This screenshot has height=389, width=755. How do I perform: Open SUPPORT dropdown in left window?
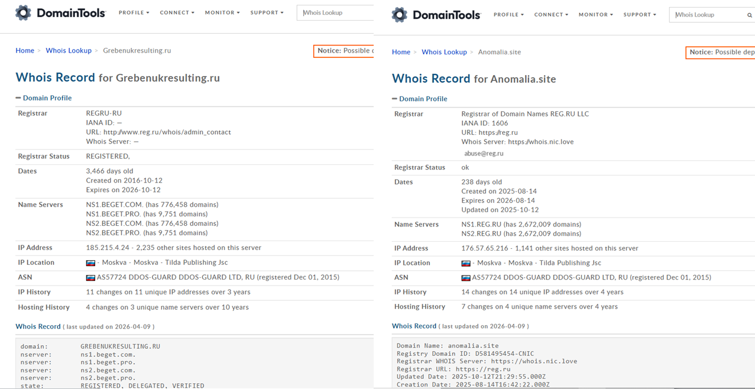[x=267, y=12]
